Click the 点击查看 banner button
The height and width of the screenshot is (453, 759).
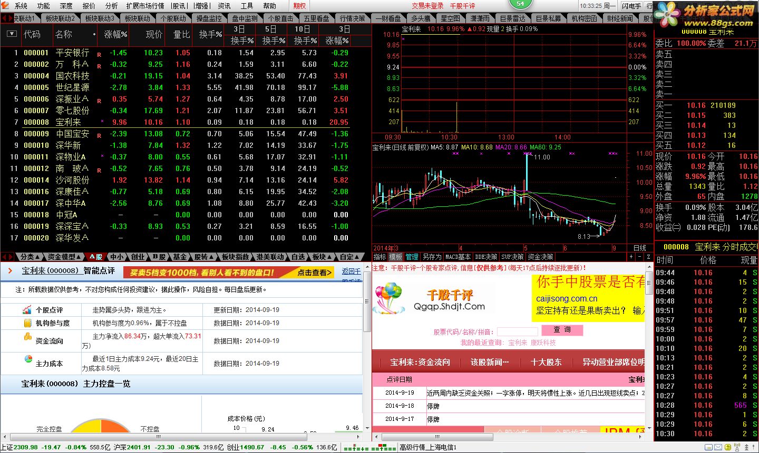315,273
